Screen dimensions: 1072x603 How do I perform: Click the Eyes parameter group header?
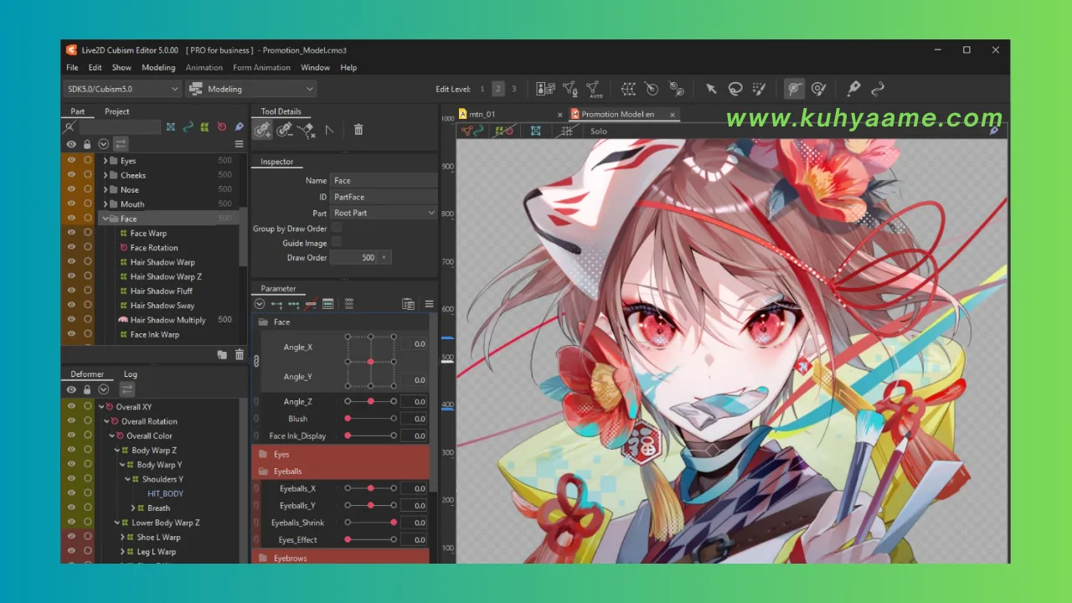point(340,454)
